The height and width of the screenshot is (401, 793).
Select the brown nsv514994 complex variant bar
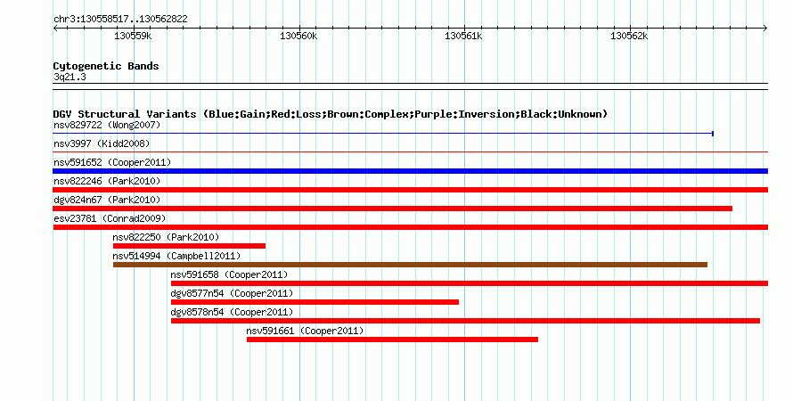tap(410, 265)
